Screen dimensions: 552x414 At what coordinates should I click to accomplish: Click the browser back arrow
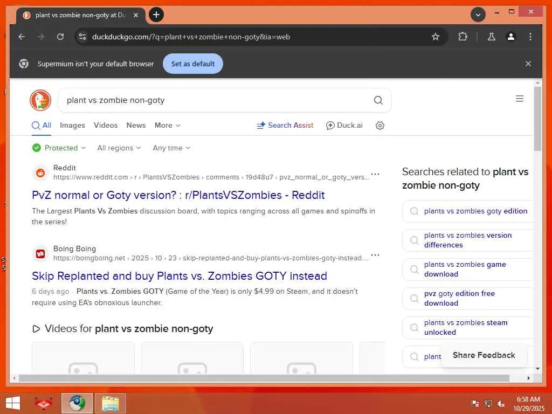(22, 37)
